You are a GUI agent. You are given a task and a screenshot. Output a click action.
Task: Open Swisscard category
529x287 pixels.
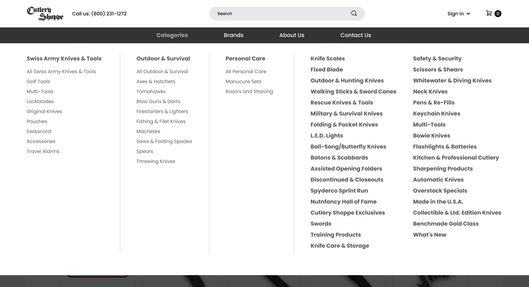coord(39,131)
